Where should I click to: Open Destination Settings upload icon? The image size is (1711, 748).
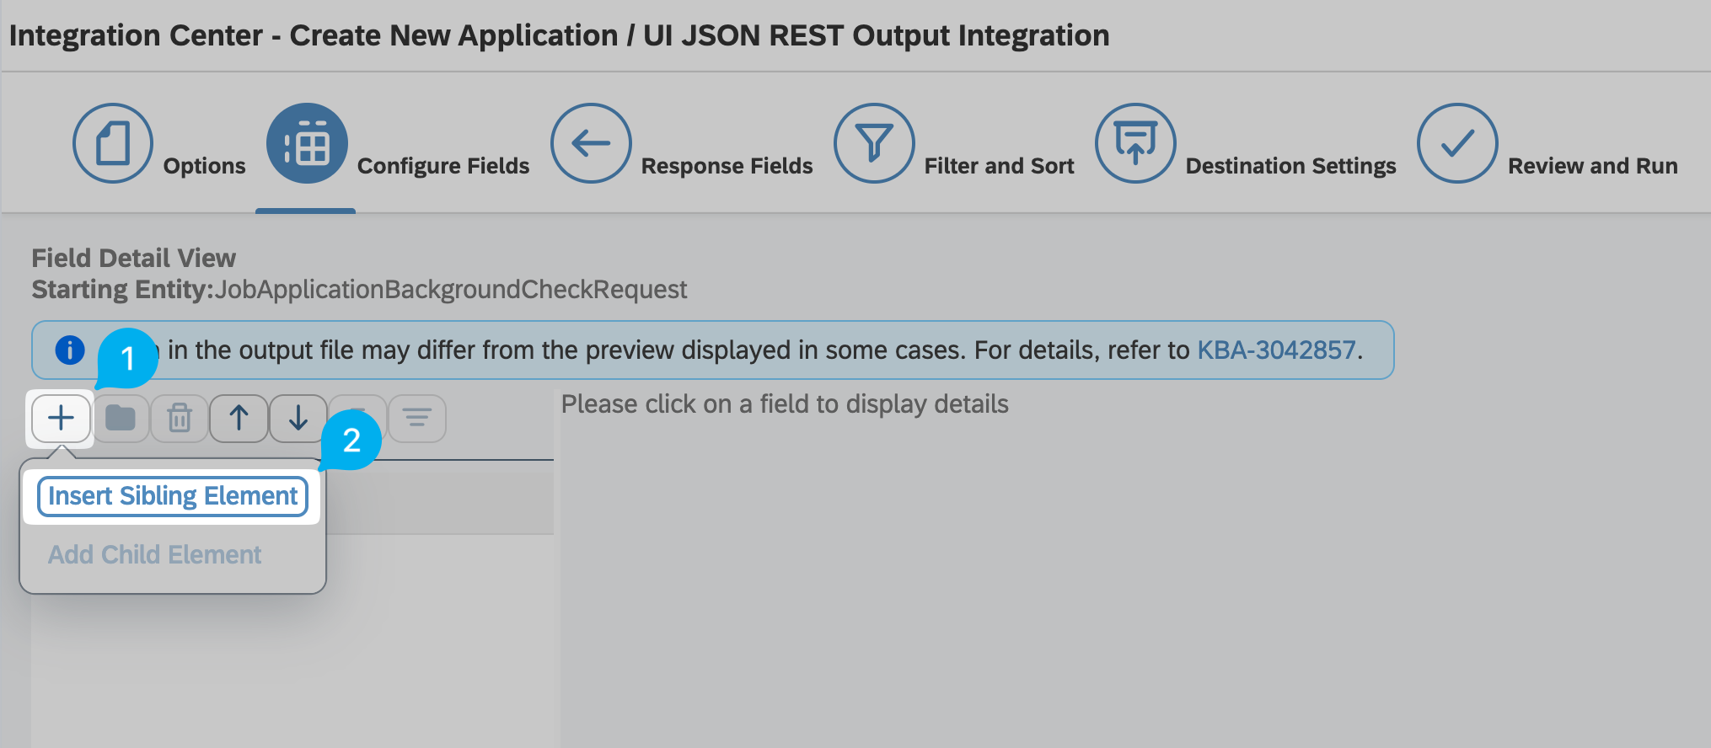[1135, 143]
